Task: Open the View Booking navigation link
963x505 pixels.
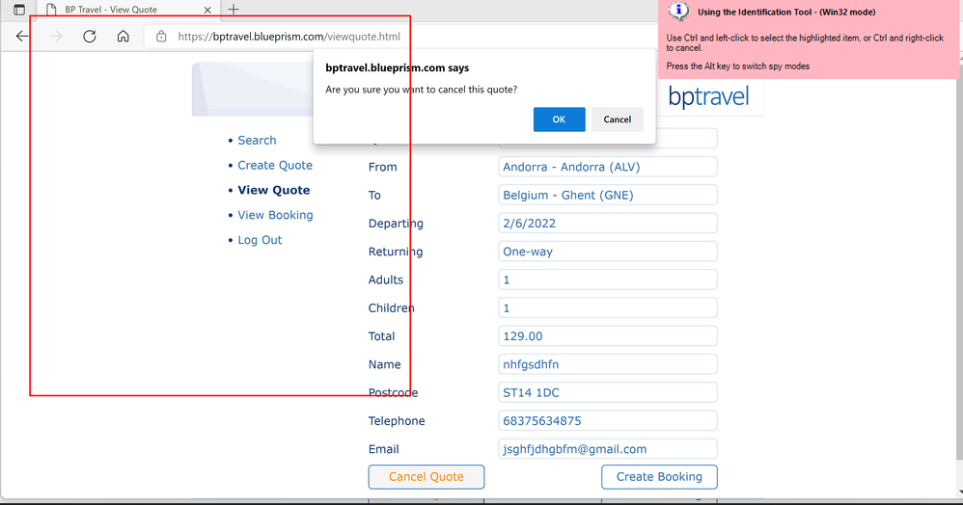Action: 275,215
